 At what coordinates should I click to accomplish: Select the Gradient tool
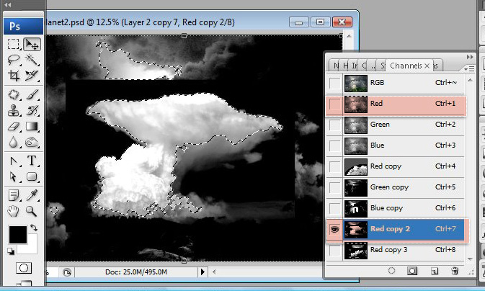click(x=32, y=126)
